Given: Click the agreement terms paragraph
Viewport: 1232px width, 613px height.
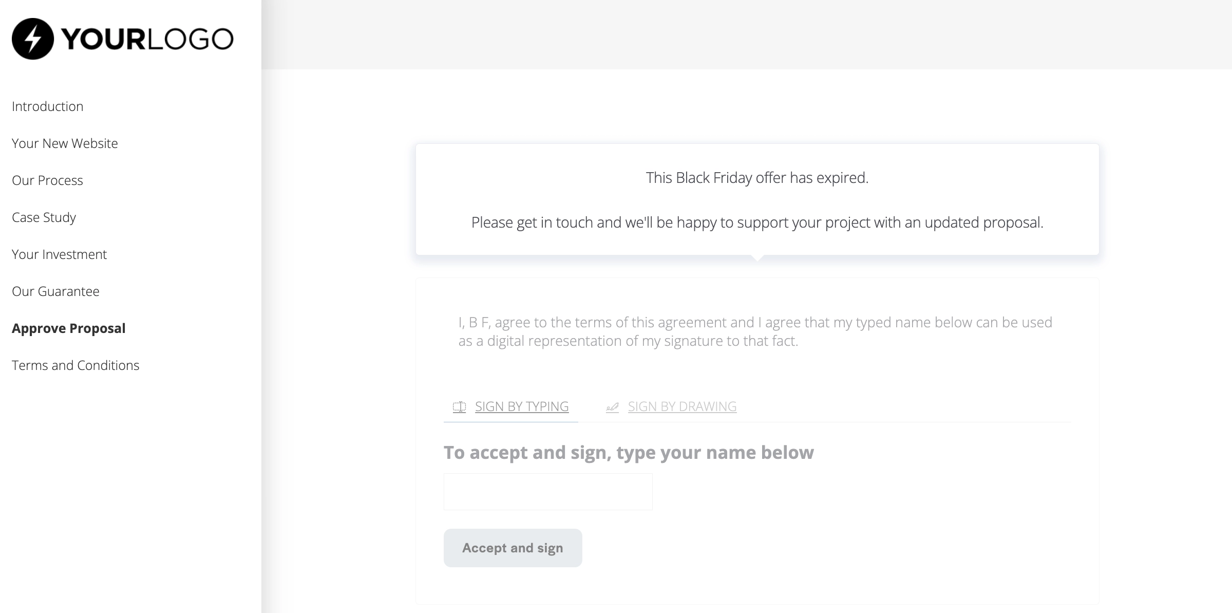Looking at the screenshot, I should [x=755, y=331].
